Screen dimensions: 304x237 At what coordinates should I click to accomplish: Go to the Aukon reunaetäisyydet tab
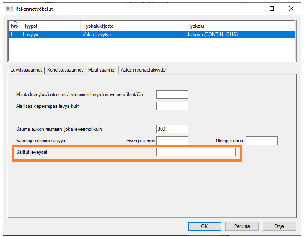(x=144, y=70)
